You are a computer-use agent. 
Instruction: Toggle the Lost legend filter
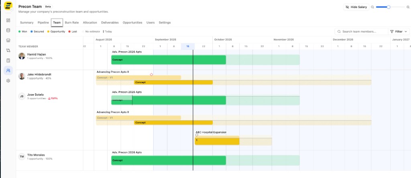pos(73,31)
